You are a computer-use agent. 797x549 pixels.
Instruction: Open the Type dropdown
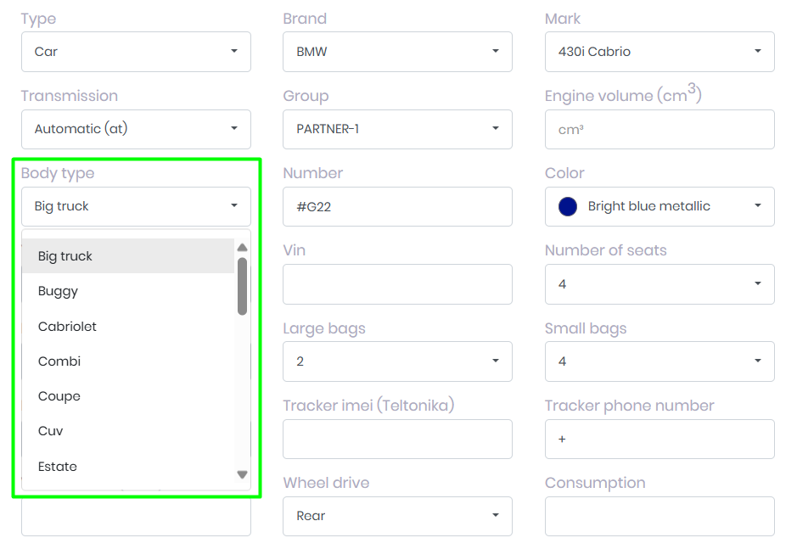(136, 52)
